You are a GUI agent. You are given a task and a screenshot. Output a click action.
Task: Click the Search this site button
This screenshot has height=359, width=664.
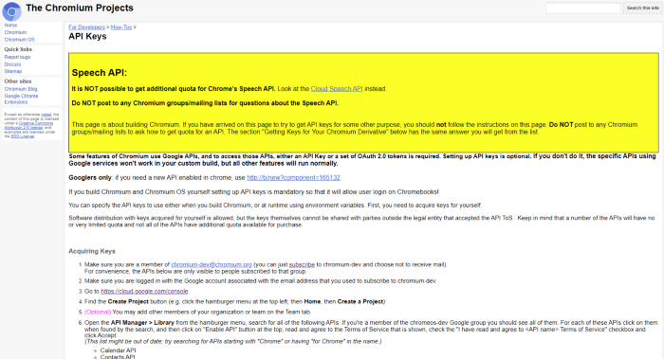(642, 8)
